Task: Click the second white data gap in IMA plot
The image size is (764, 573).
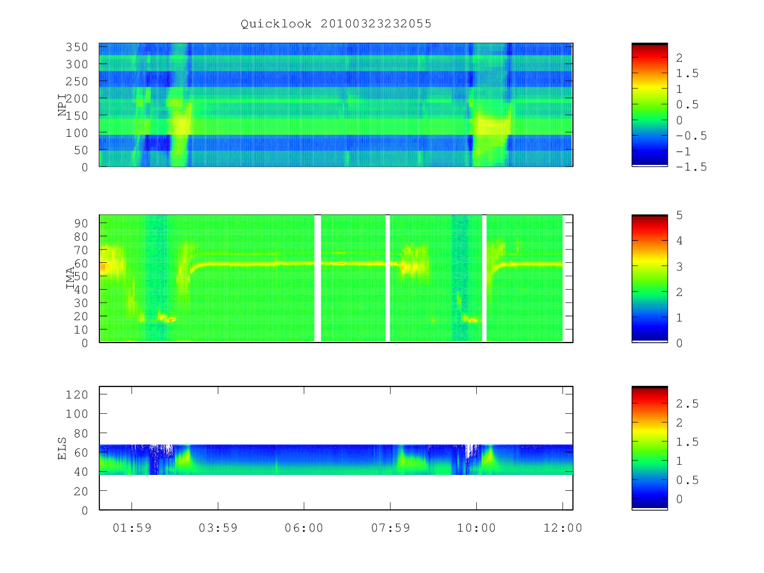Action: tap(388, 278)
